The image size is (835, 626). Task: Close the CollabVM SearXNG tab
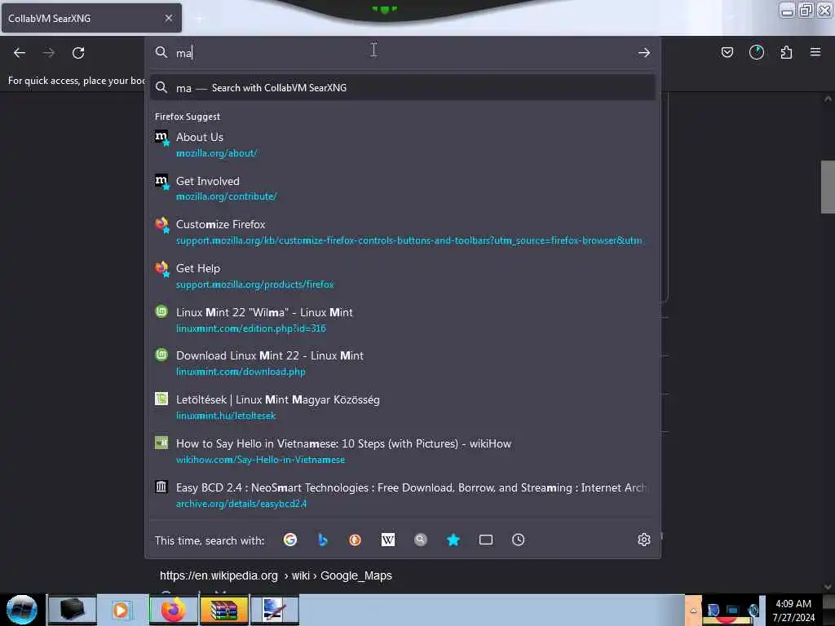(169, 18)
